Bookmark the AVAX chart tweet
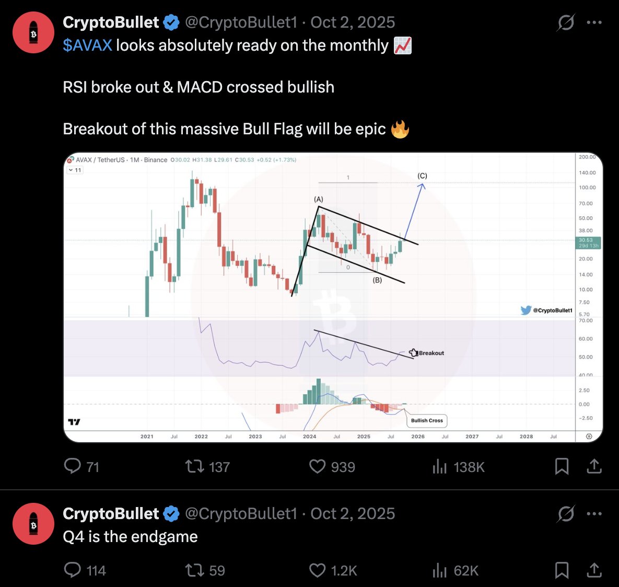The image size is (619, 587). [x=562, y=466]
